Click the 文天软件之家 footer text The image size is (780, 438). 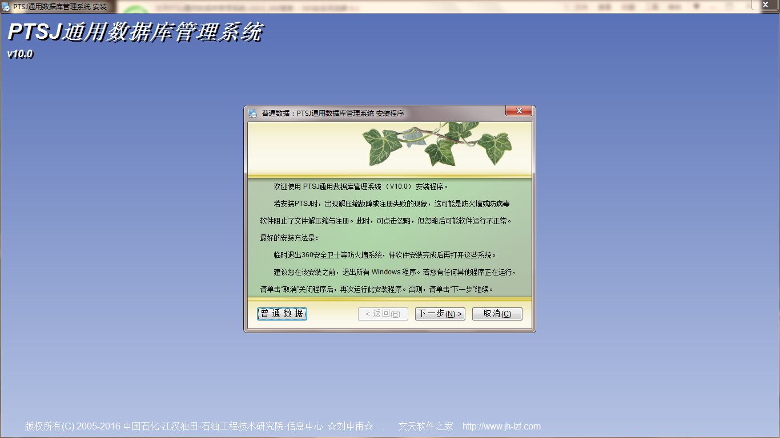click(x=425, y=427)
